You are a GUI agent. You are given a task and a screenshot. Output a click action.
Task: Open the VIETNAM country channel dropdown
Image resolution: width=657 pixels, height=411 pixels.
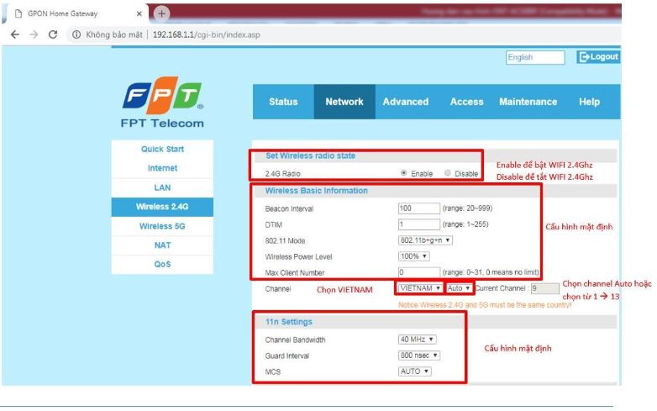coord(420,288)
